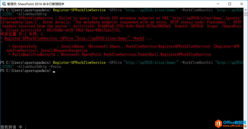
Task: Click the vertical scrollbar thumb
Action: 246,14
